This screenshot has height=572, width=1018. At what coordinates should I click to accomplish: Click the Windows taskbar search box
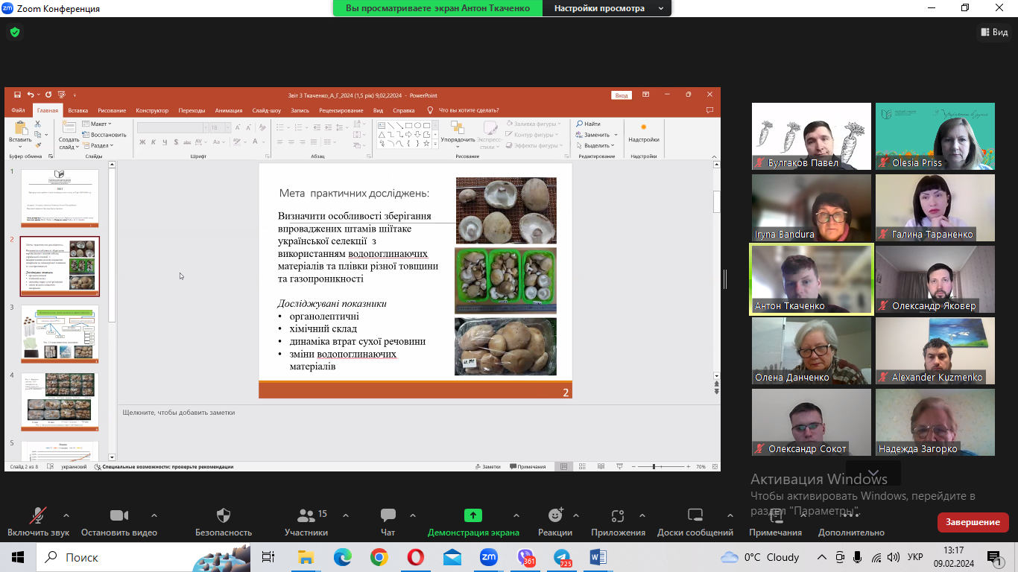click(x=112, y=557)
